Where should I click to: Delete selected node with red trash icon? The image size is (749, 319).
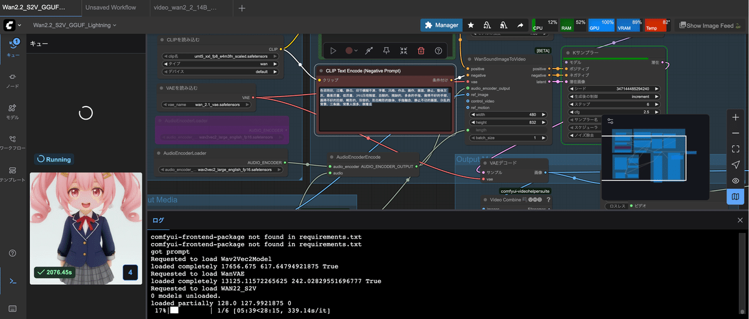point(421,50)
